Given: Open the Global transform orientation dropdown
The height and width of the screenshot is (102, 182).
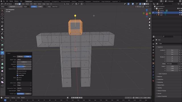Looking at the screenshot, I should (x=67, y=4).
